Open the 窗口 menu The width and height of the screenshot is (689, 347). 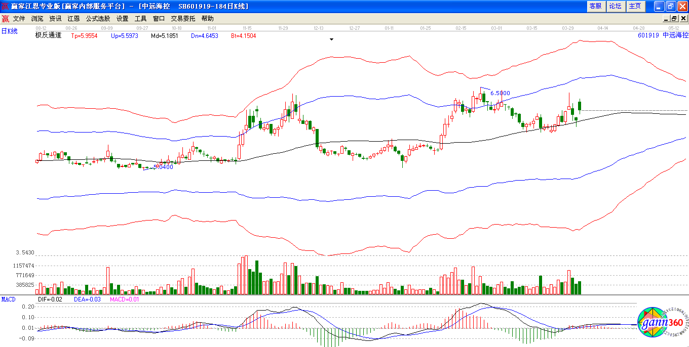click(159, 18)
